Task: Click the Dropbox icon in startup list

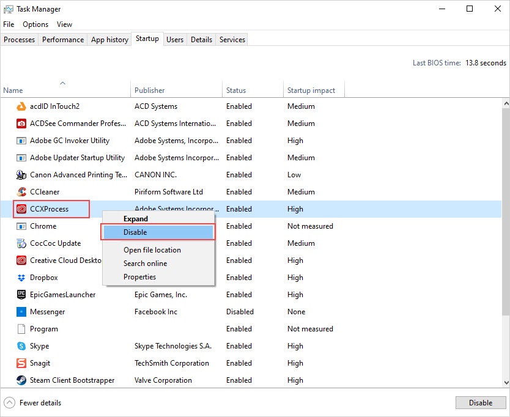Action: point(21,278)
